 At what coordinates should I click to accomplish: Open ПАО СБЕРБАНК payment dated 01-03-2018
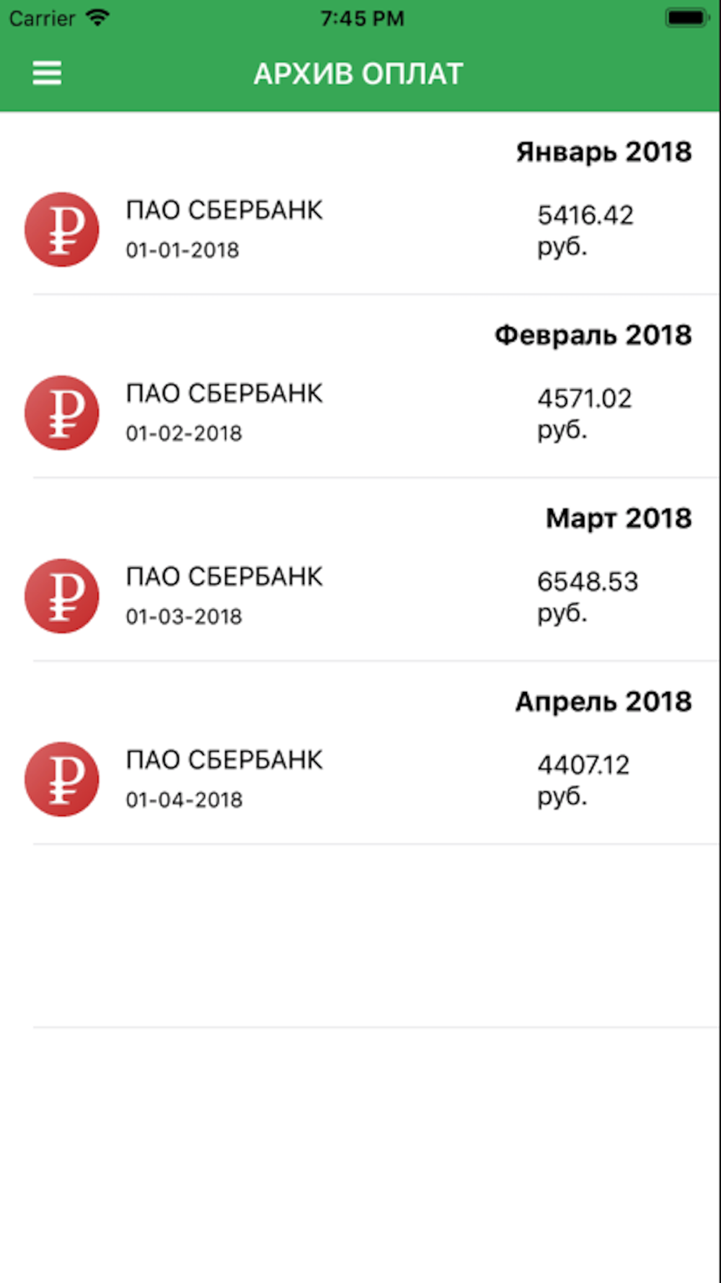pyautogui.click(x=360, y=596)
